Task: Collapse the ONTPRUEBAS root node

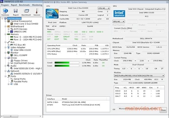Action: pyautogui.click(x=2, y=19)
